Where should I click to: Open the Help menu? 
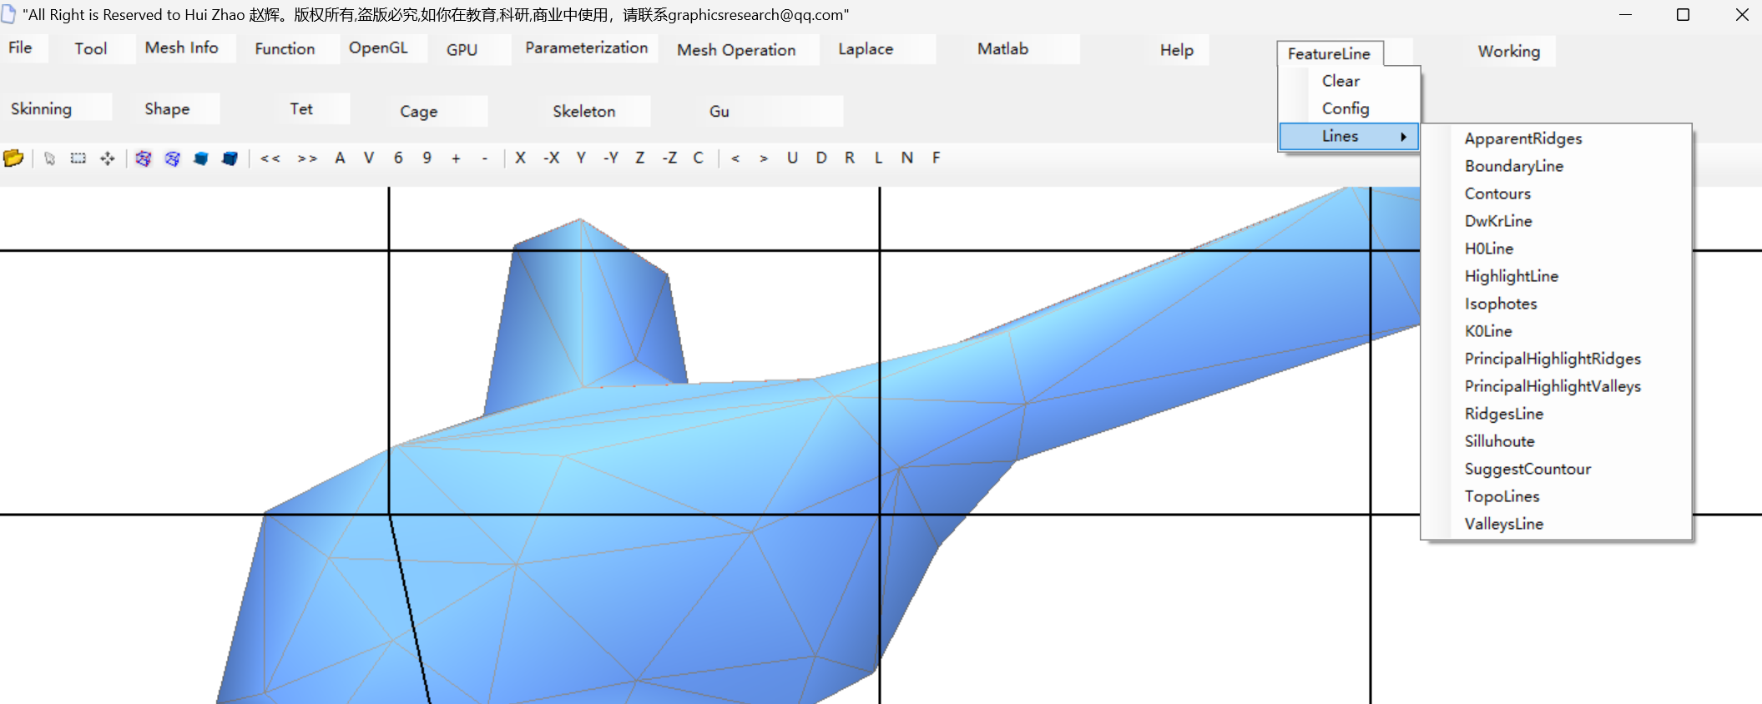click(x=1177, y=49)
